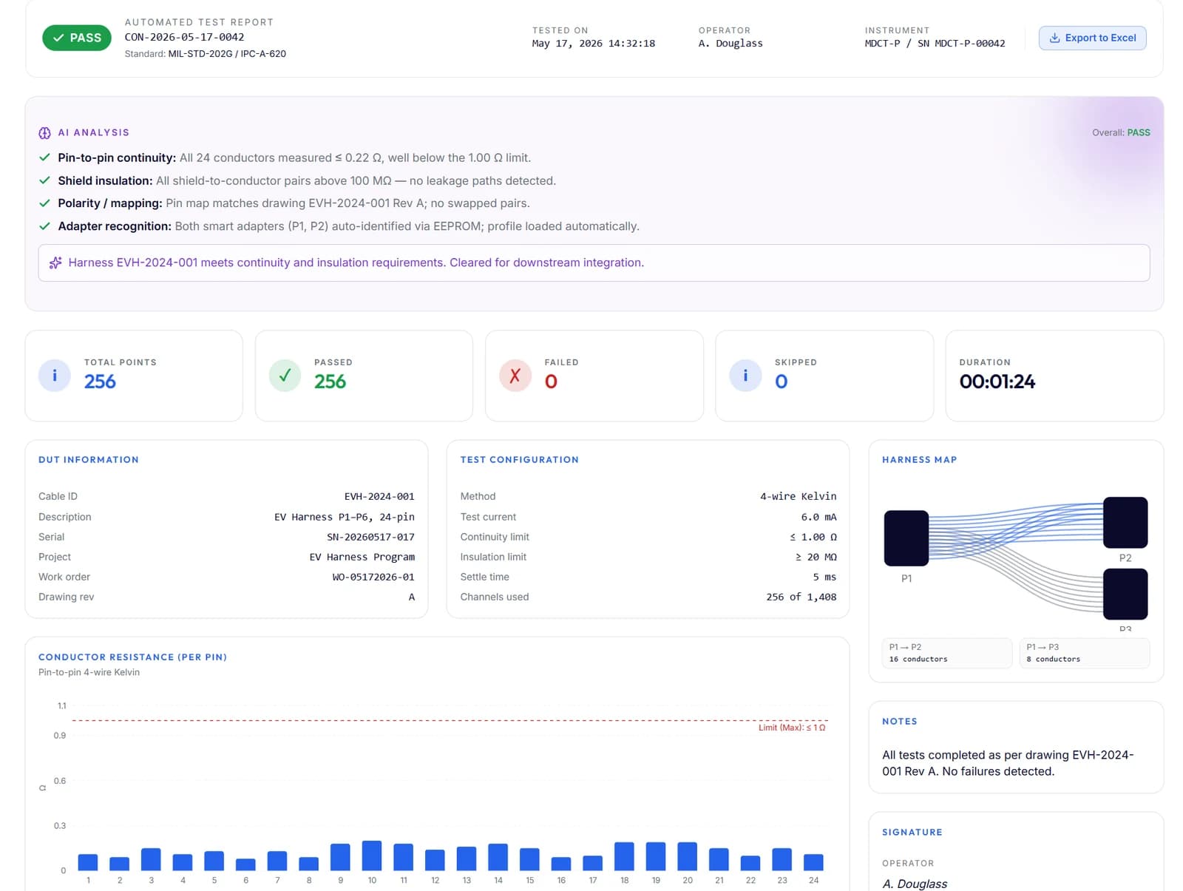Image resolution: width=1183 pixels, height=891 pixels.
Task: Click the info icon on Skipped card
Action: tap(745, 376)
